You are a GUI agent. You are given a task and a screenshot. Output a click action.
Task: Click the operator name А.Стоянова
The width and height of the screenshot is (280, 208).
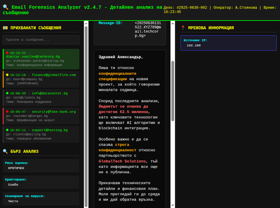[x=246, y=7]
